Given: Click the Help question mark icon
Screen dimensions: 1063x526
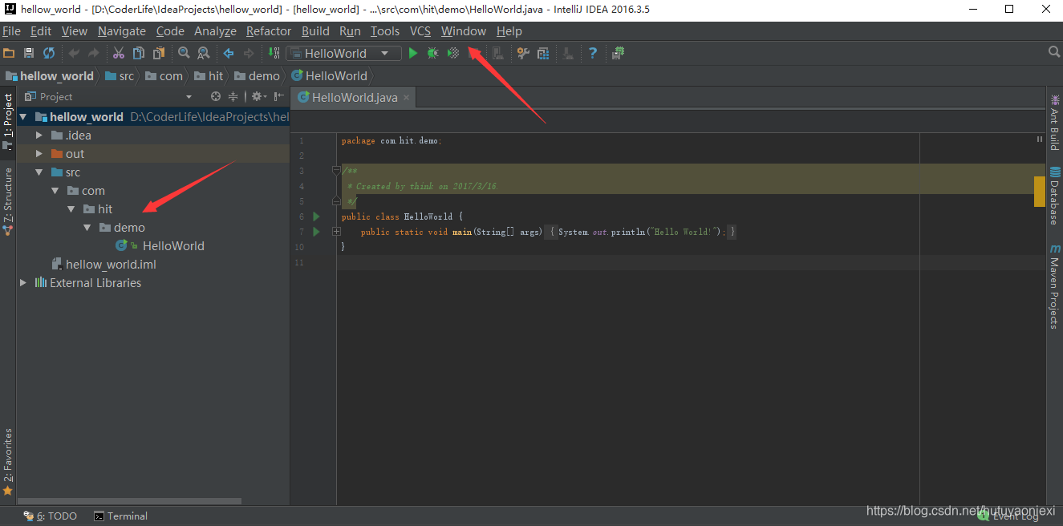Looking at the screenshot, I should (x=593, y=53).
